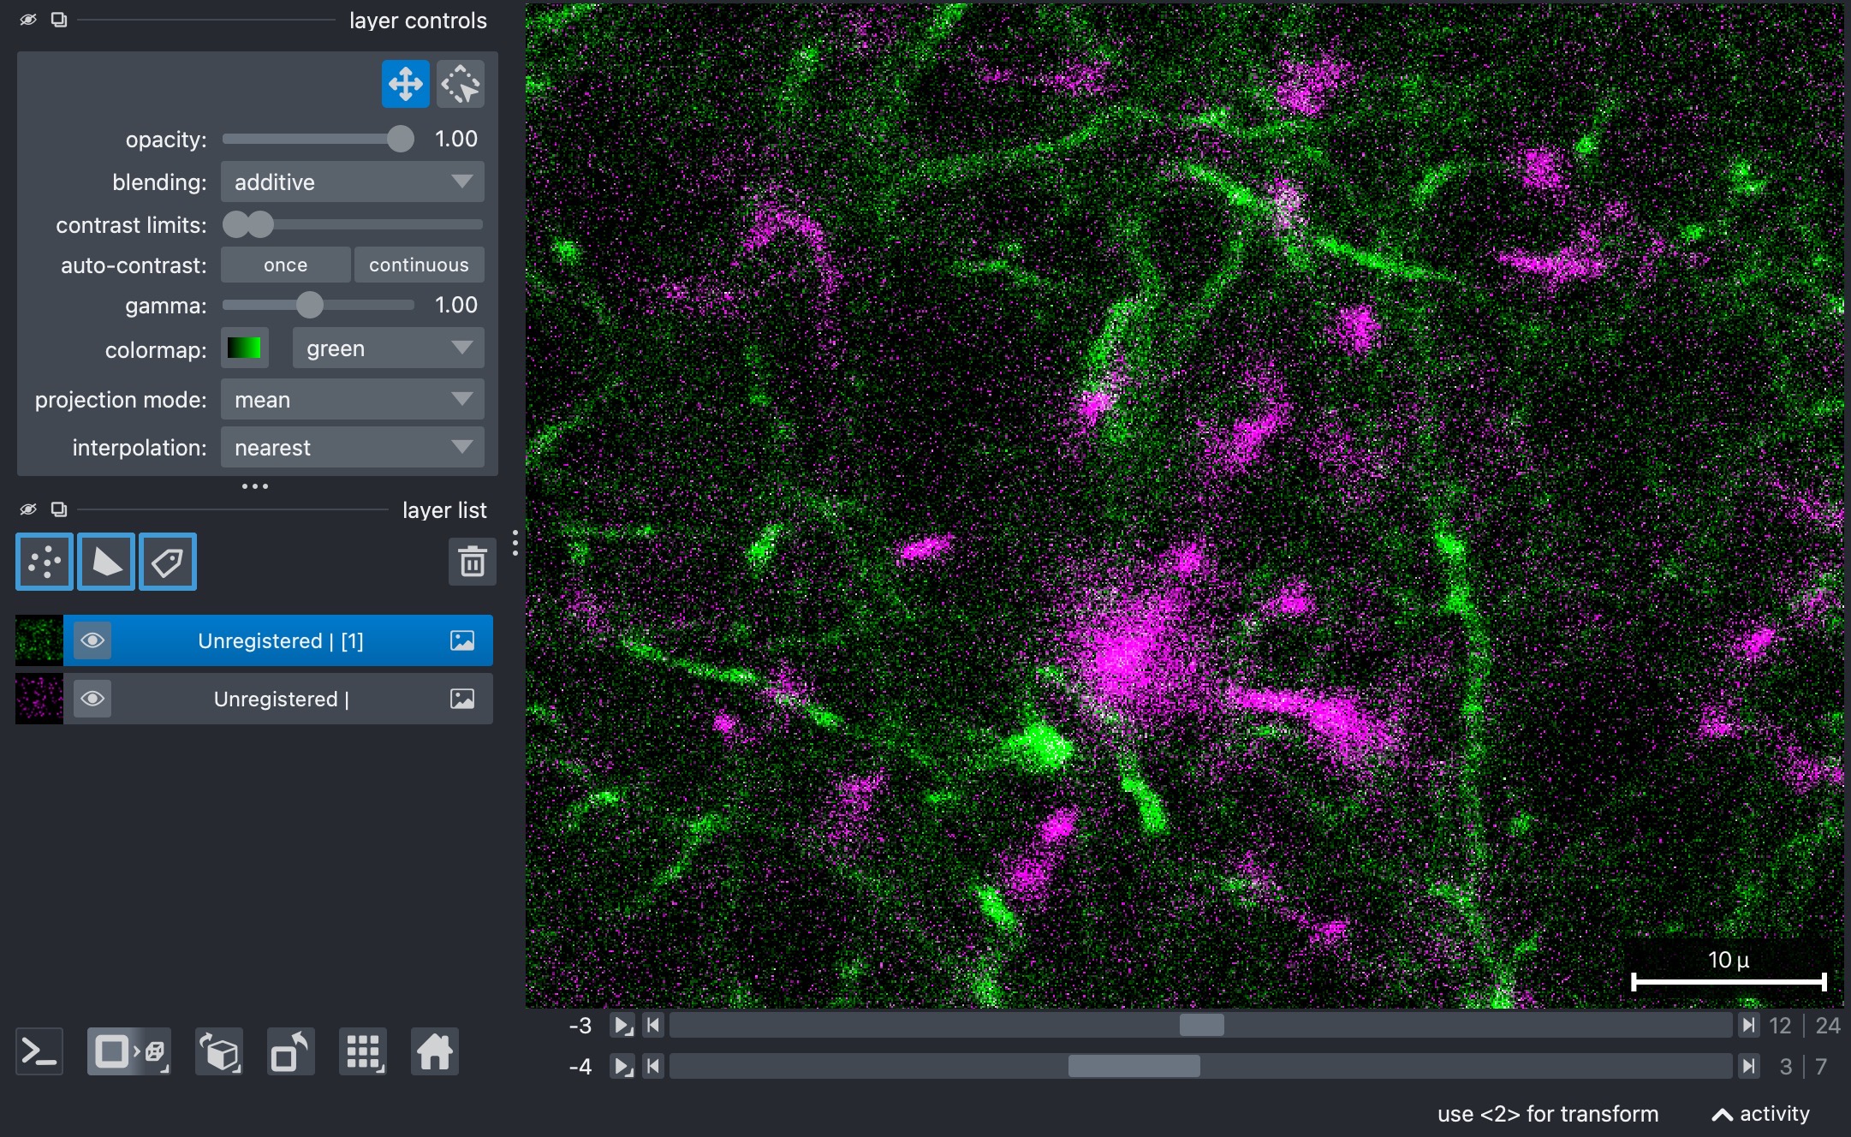Play axis -3 animation

tap(622, 1025)
